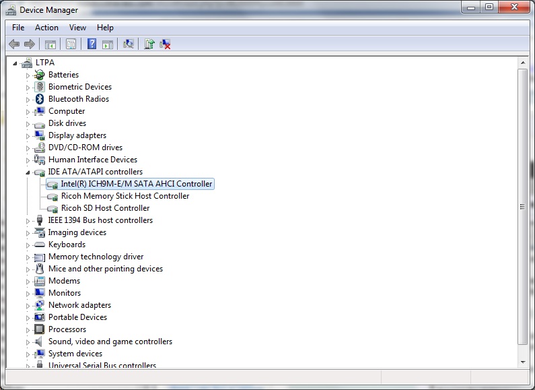Select the Universal Serial Bus controllers row
The image size is (535, 390).
click(x=102, y=365)
